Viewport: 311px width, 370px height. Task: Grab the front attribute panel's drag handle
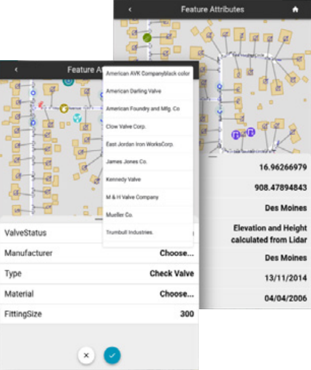click(99, 219)
